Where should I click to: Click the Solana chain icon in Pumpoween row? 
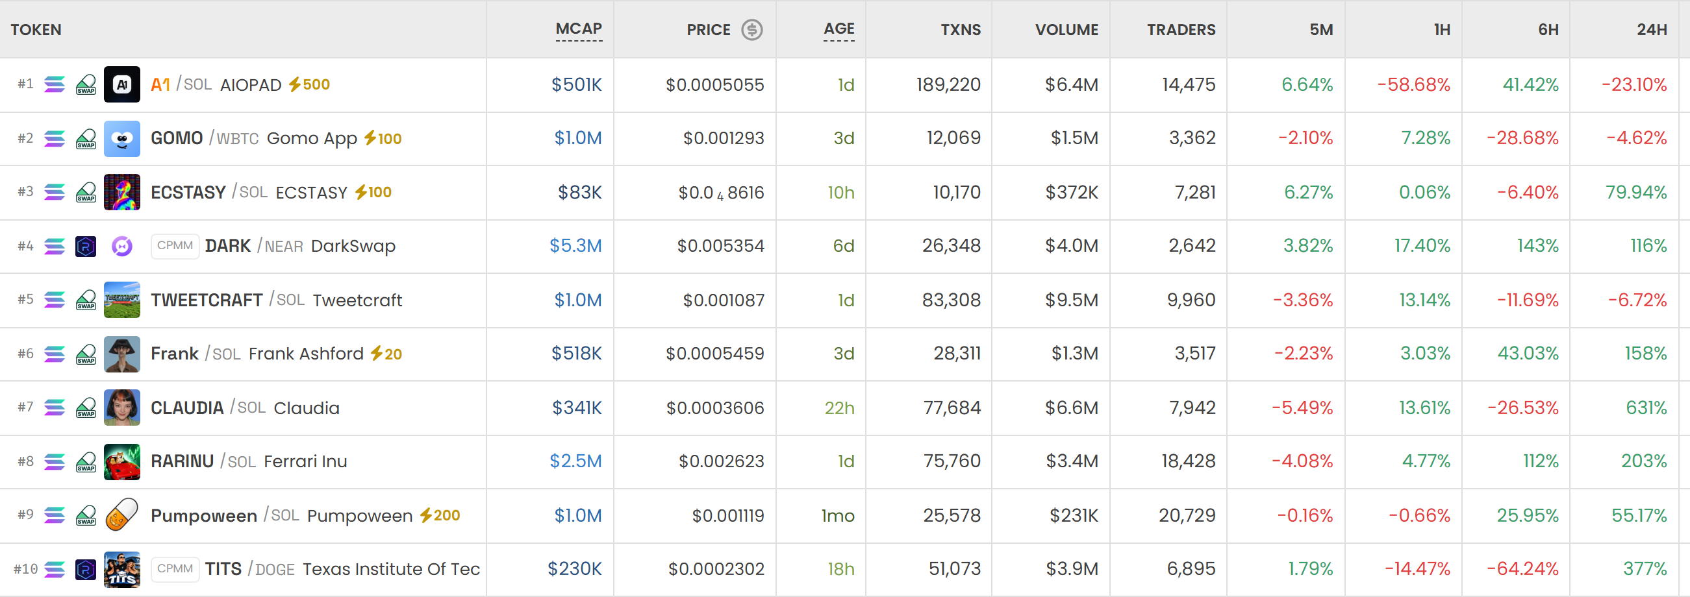55,515
